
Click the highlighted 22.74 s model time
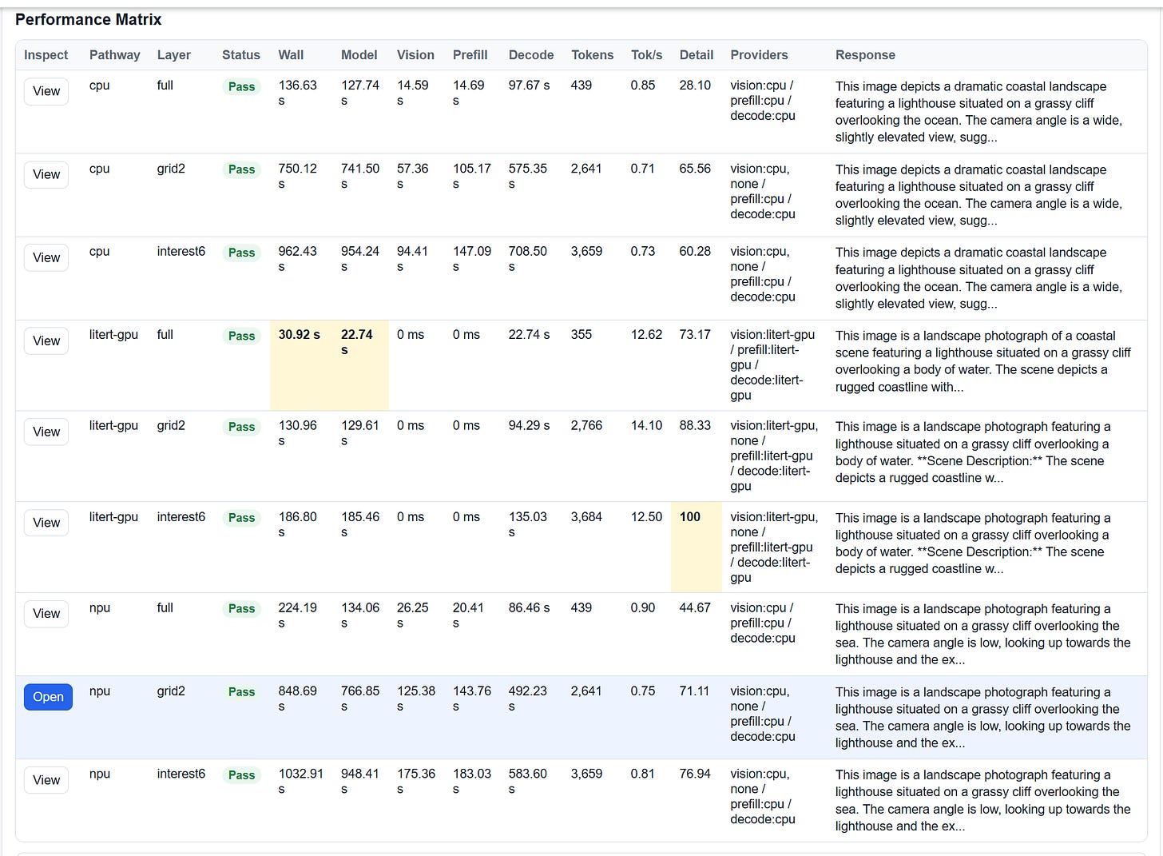357,342
